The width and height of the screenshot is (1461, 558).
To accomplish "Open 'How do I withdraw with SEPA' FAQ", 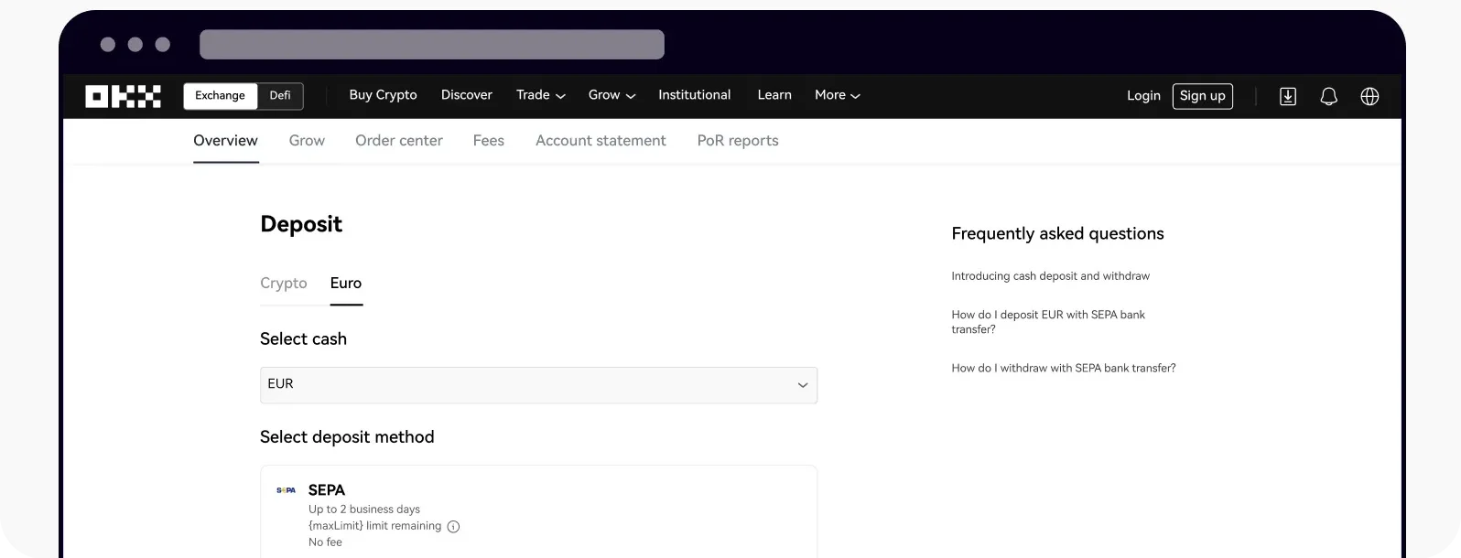I will coord(1064,369).
